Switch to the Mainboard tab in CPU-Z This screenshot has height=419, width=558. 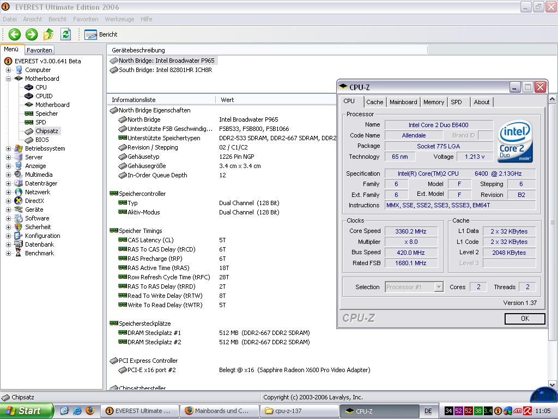point(403,102)
